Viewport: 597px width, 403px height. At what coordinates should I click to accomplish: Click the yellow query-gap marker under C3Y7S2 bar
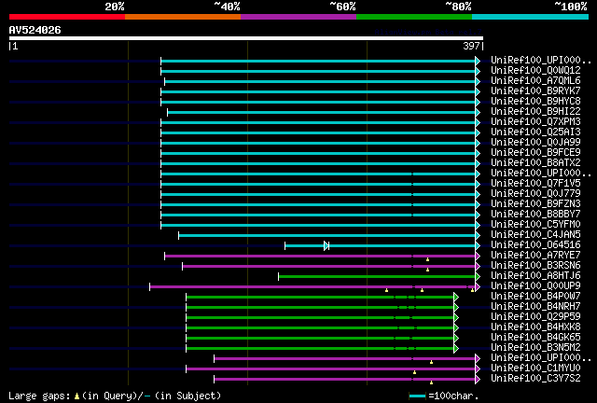[x=431, y=382]
